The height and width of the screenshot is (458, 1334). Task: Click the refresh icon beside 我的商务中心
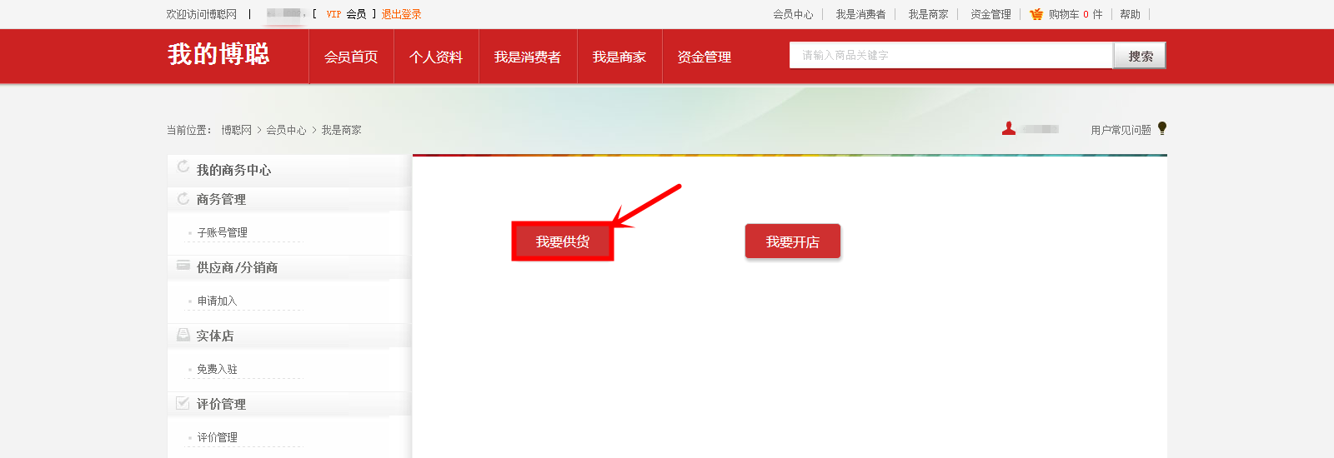tap(183, 167)
